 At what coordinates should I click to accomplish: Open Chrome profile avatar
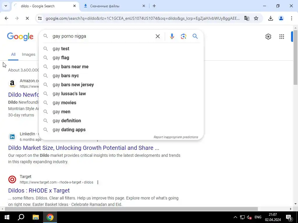point(281,18)
